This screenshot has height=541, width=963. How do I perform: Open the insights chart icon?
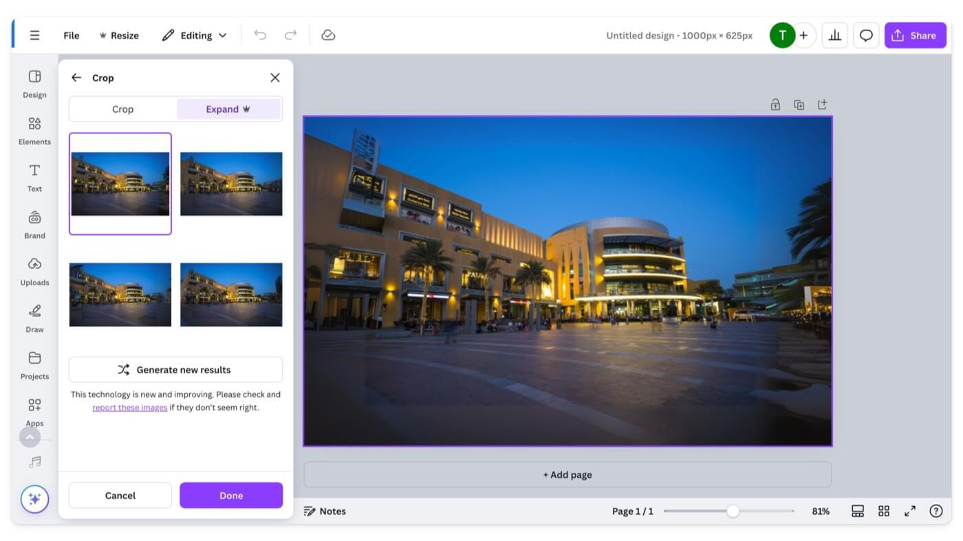(834, 35)
